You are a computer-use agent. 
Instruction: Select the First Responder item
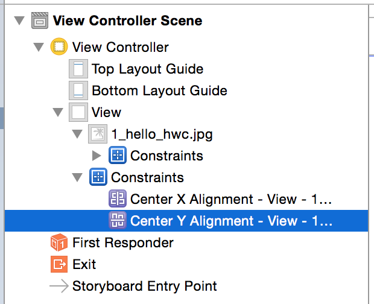122,242
